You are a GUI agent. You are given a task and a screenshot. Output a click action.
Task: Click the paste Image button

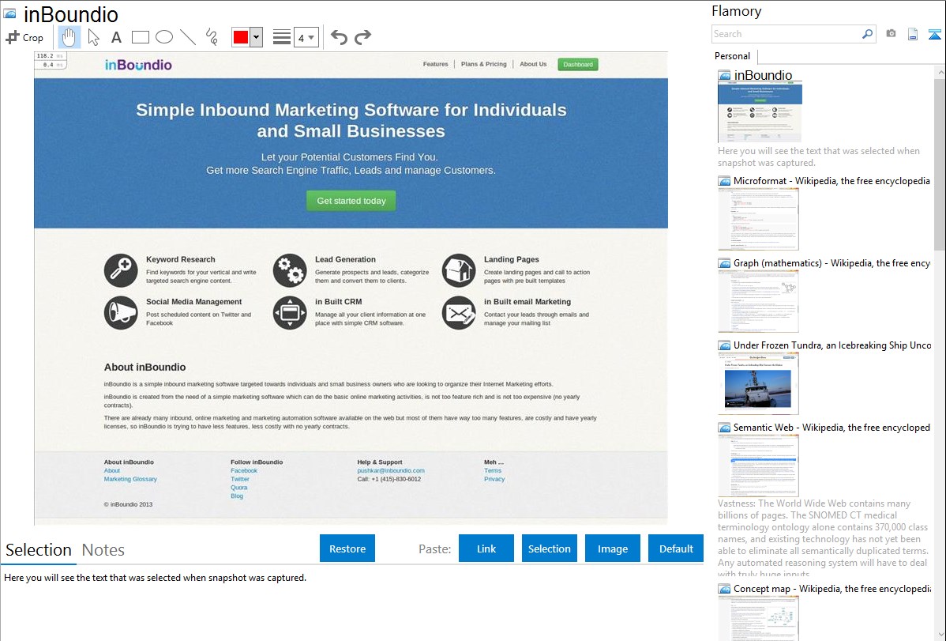point(613,549)
